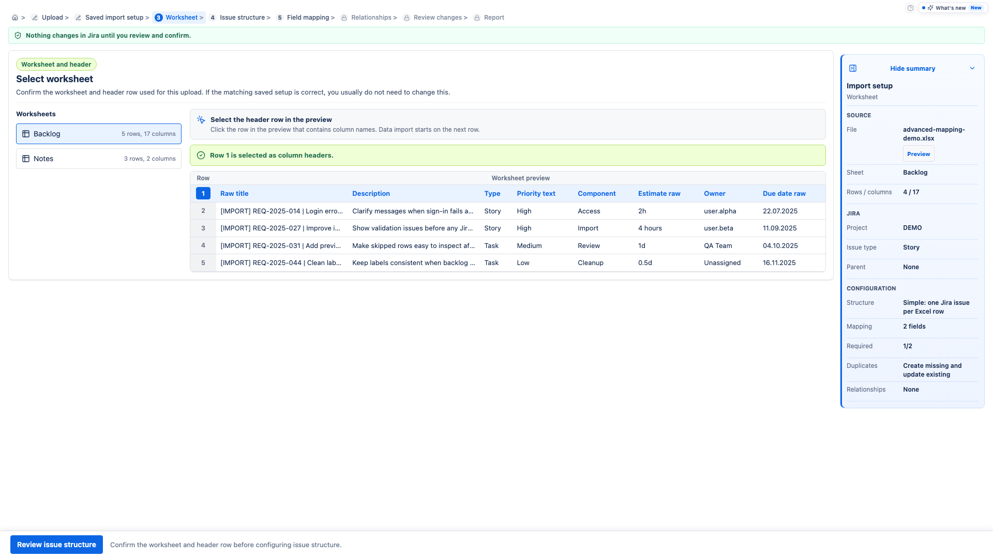993x558 pixels.
Task: Click the Backlog worksheet table icon
Action: click(26, 134)
